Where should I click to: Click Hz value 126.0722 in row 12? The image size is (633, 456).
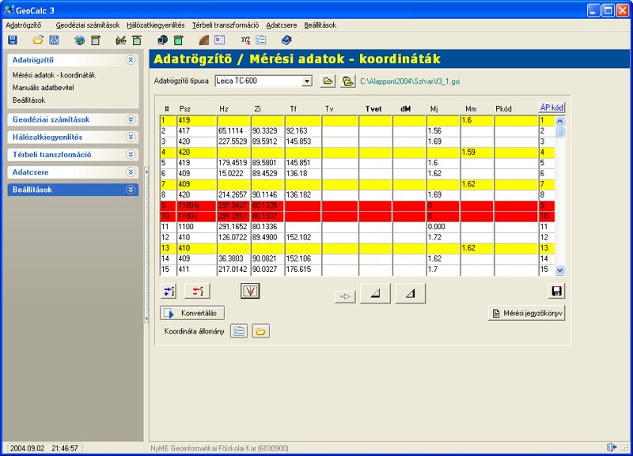(x=233, y=237)
